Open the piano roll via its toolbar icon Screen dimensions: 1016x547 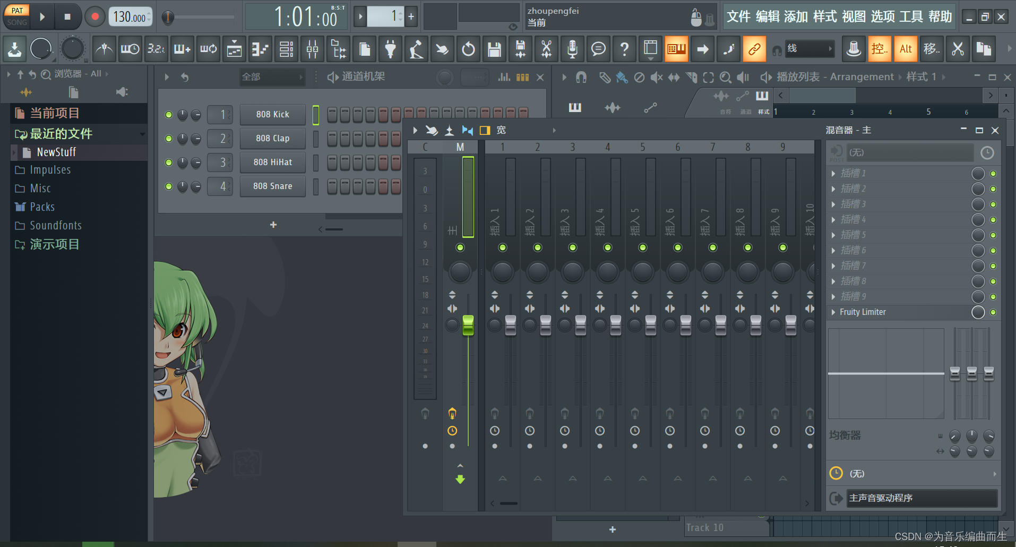tap(676, 49)
